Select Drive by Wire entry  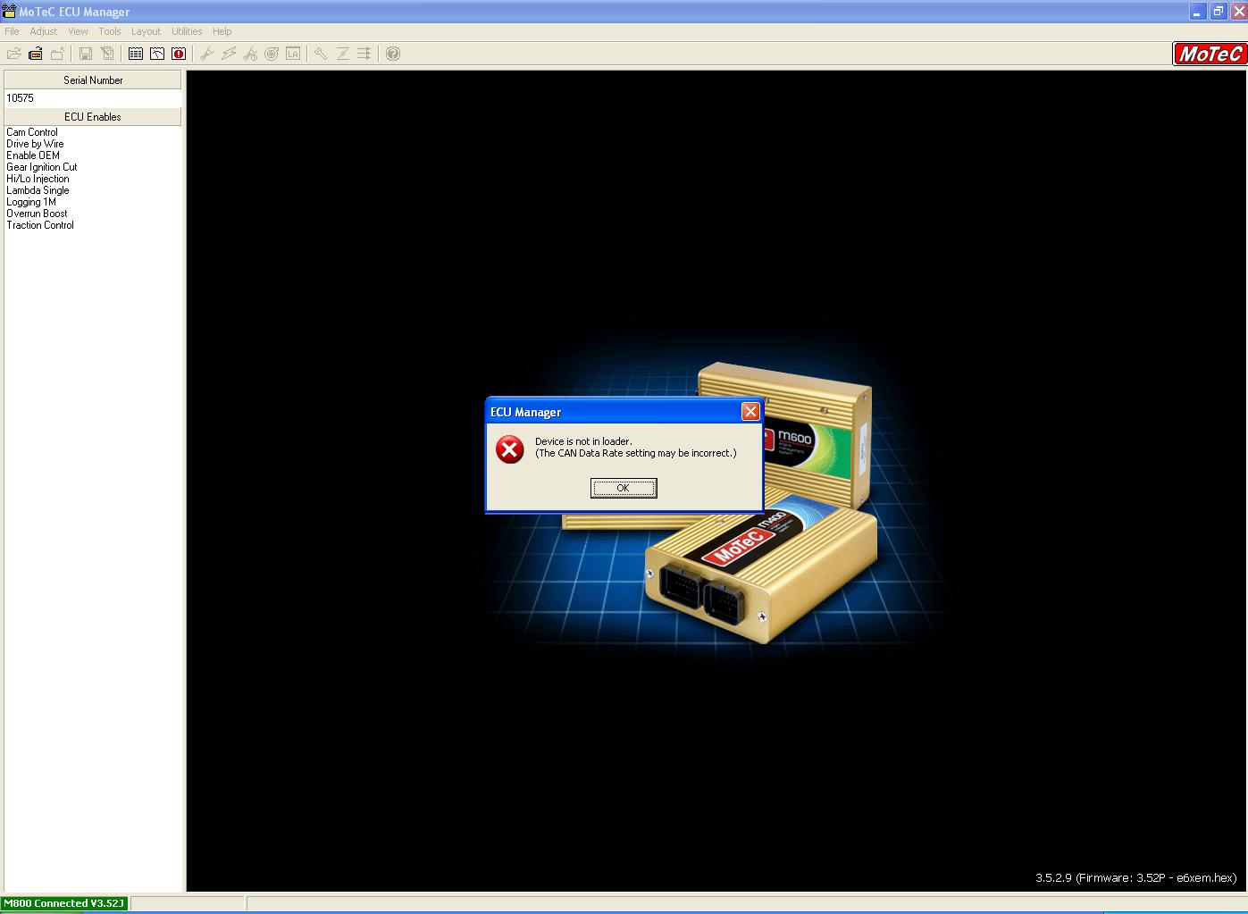[x=36, y=144]
